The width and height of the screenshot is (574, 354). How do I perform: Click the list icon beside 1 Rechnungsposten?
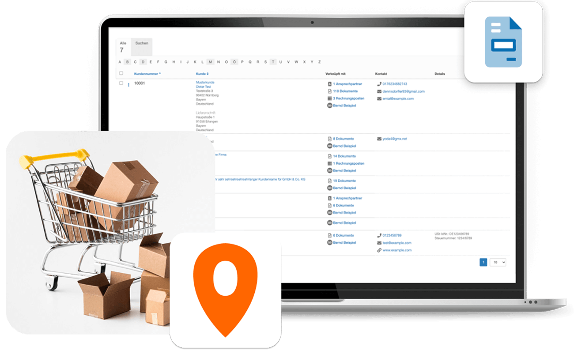tap(329, 163)
